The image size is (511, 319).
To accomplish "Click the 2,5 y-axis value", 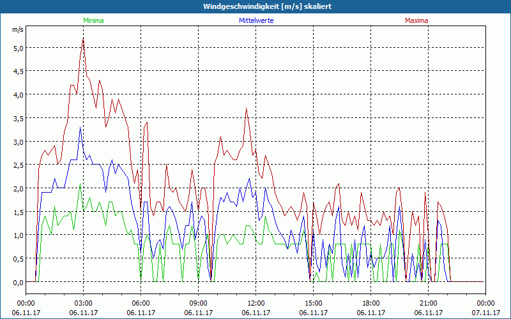I will point(19,165).
